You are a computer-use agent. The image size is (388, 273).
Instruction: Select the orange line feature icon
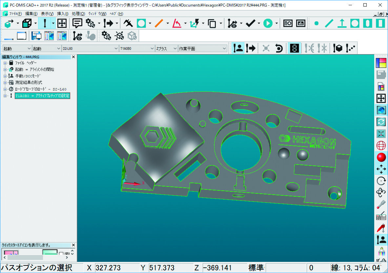click(159, 24)
